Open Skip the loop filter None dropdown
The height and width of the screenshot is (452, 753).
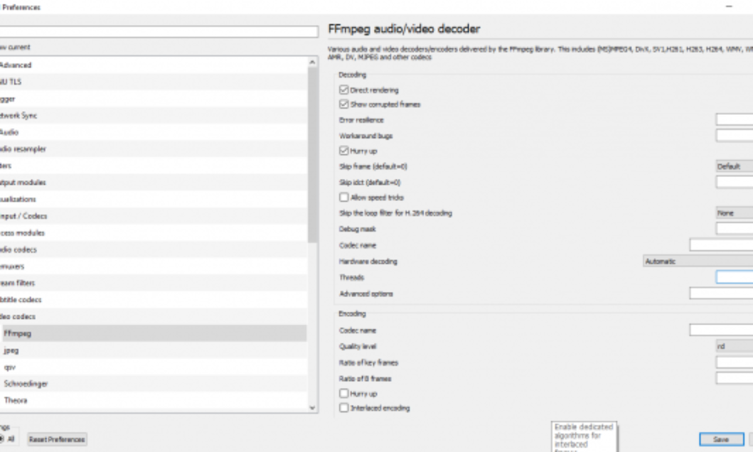(x=734, y=213)
